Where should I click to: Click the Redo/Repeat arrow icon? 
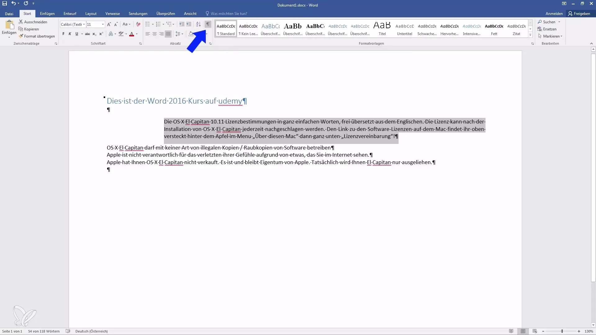tap(26, 3)
